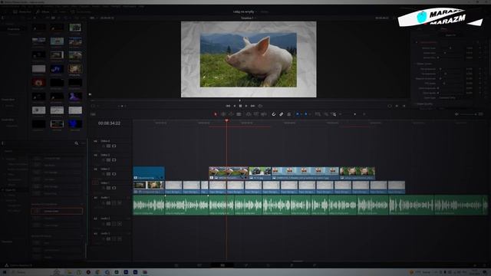Toggle auto select on Video 1 track
The image size is (491, 276).
pyautogui.click(x=108, y=188)
